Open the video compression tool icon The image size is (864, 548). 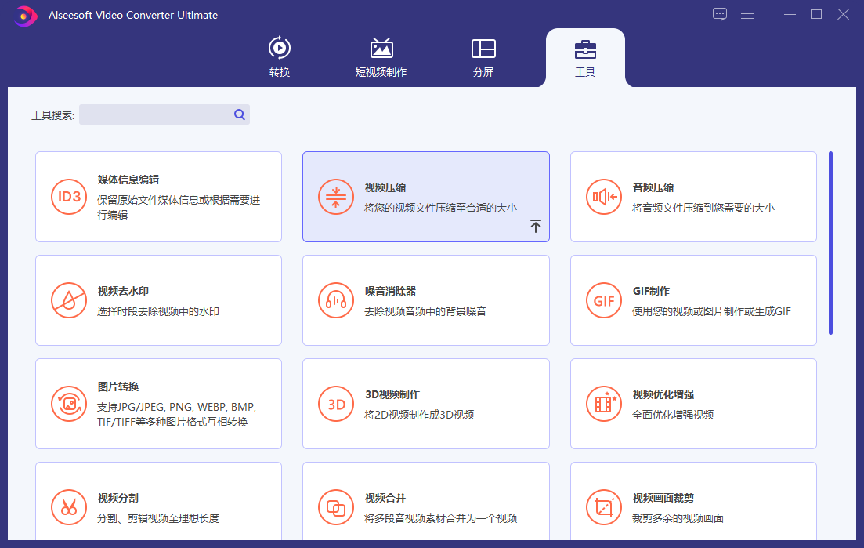coord(336,197)
